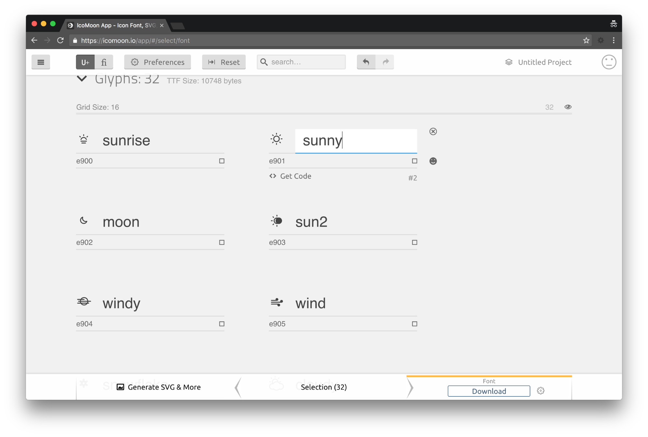The image size is (648, 437).
Task: Remove the sunny icon with the X button
Action: tap(433, 131)
